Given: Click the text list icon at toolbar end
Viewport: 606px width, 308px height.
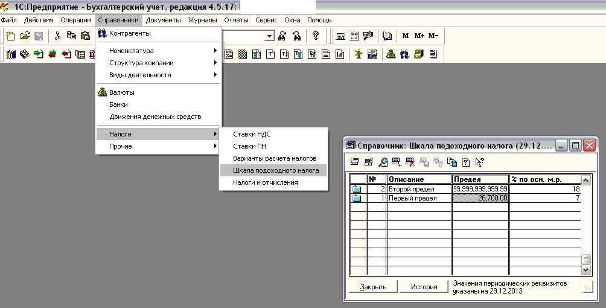Looking at the screenshot, I should (x=433, y=54).
